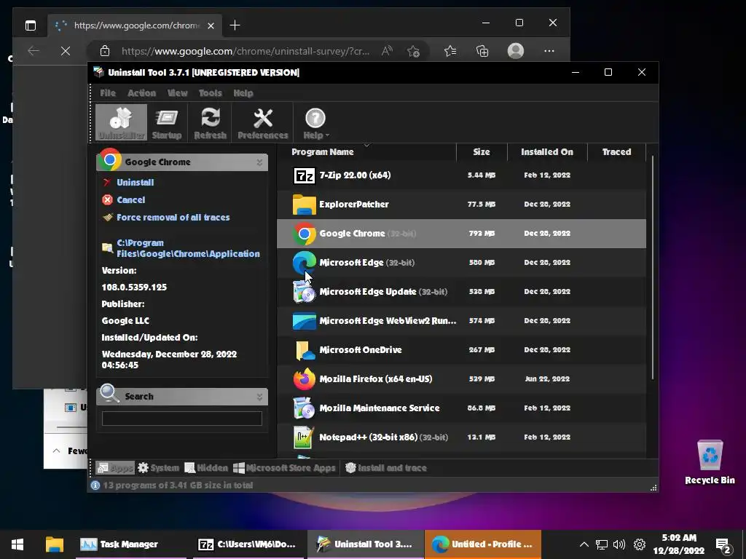Collapse the Google Chrome details panel

[x=260, y=162]
